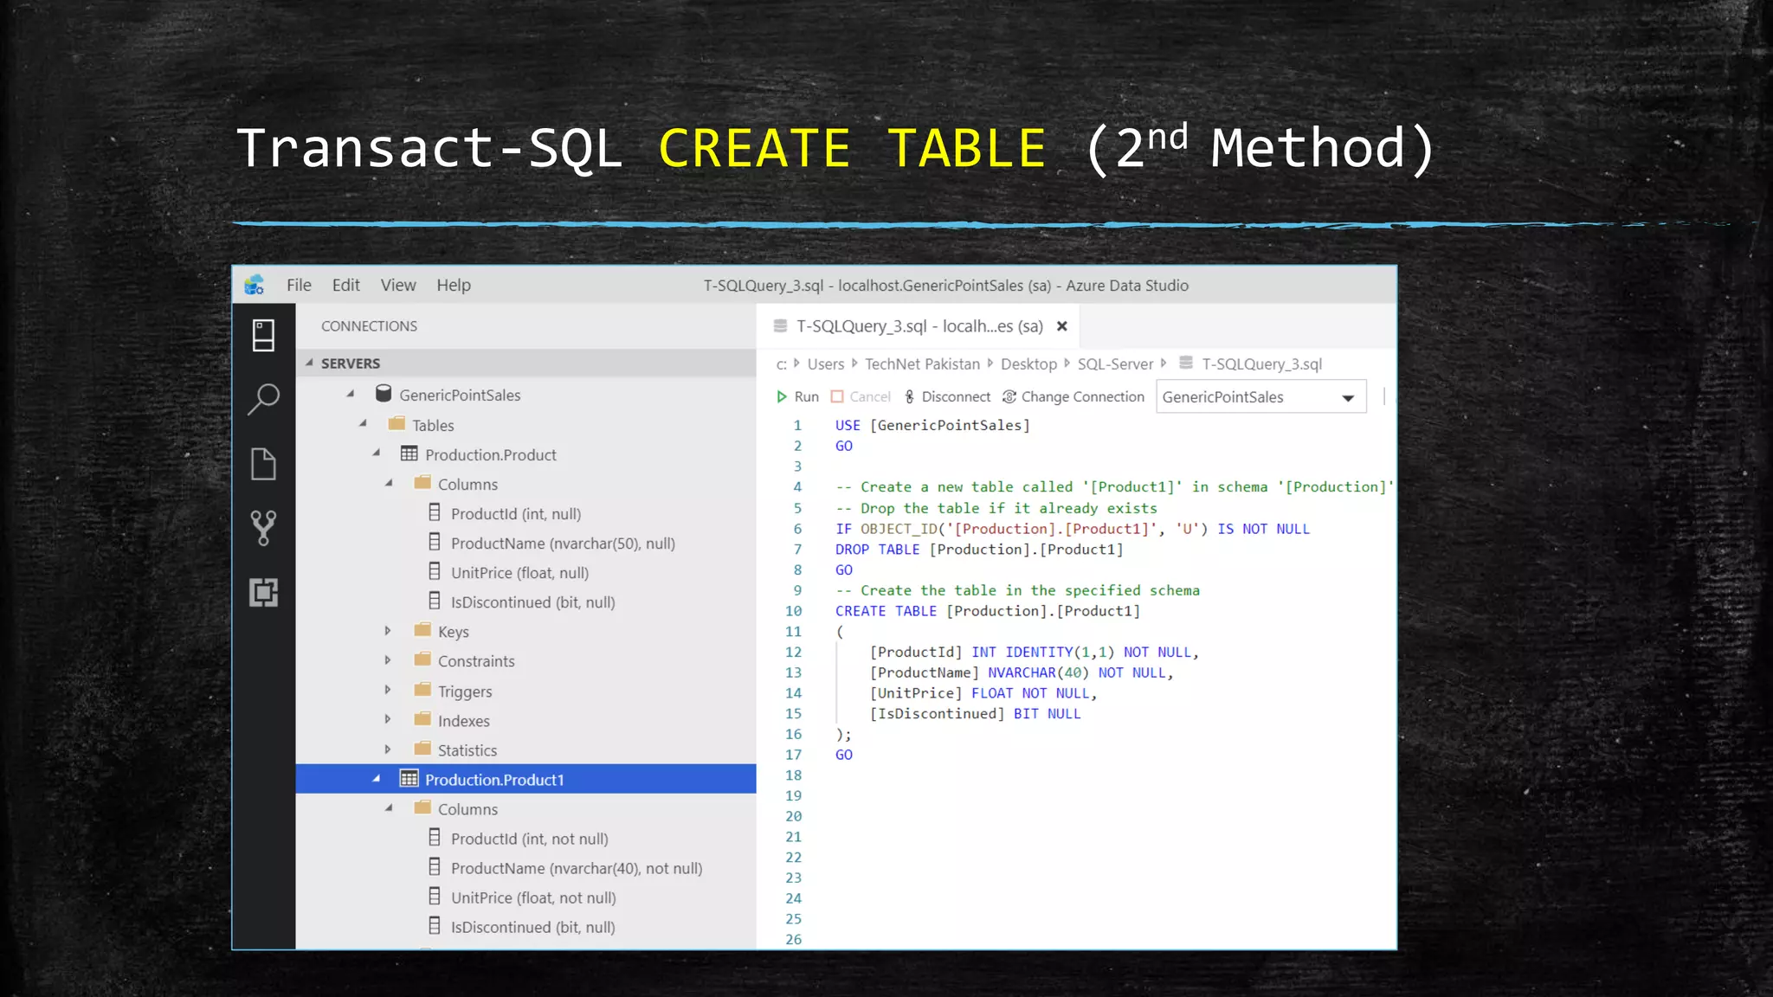
Task: Click the Tables folder icon
Action: pos(397,423)
